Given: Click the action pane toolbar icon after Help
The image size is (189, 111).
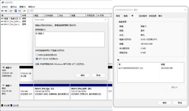Looking at the screenshot, I should (x=19, y=11).
